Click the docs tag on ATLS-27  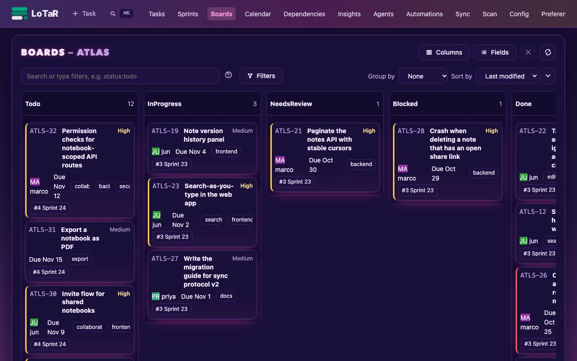click(x=226, y=296)
